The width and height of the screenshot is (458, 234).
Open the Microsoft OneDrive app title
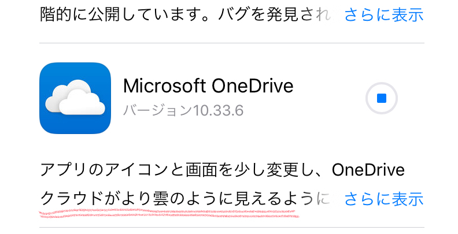pyautogui.click(x=208, y=87)
